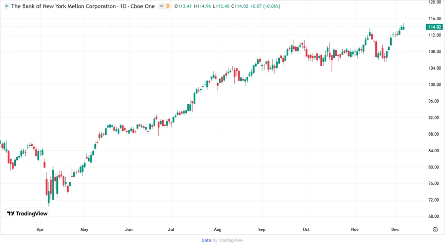Click the Cboe One exchange text

143,6
